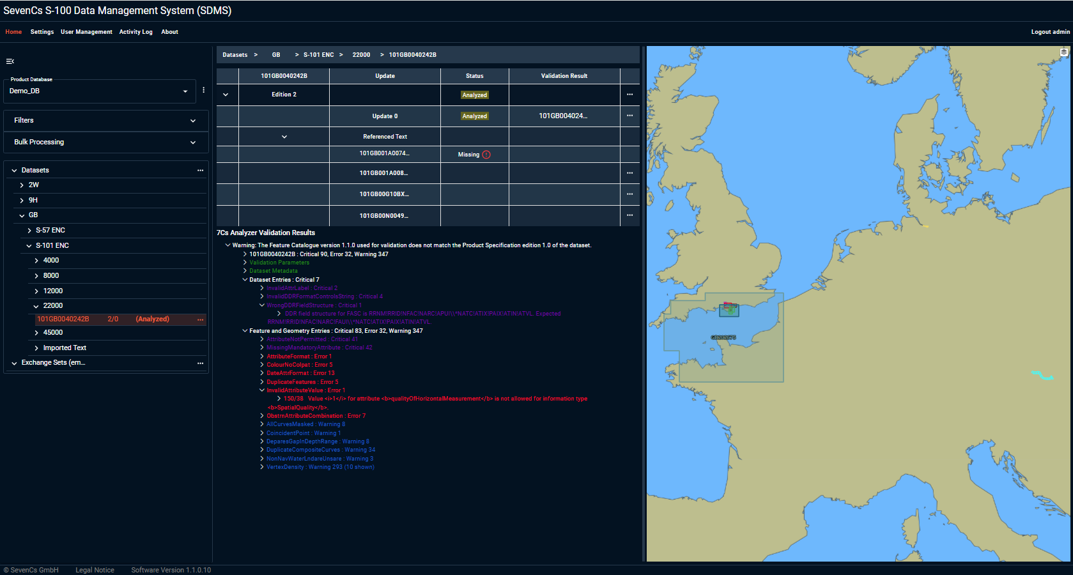
Task: Open the map layers icon
Action: point(1064,52)
